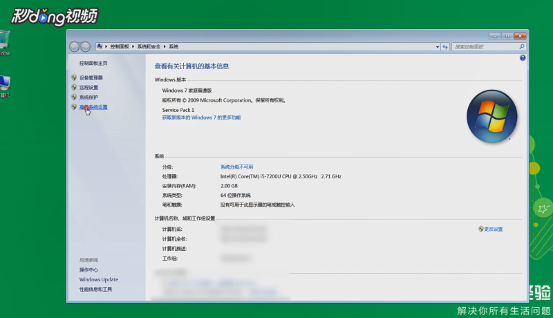Click the Microsoft Corporation copyright line
The width and height of the screenshot is (553, 318).
pyautogui.click(x=224, y=100)
